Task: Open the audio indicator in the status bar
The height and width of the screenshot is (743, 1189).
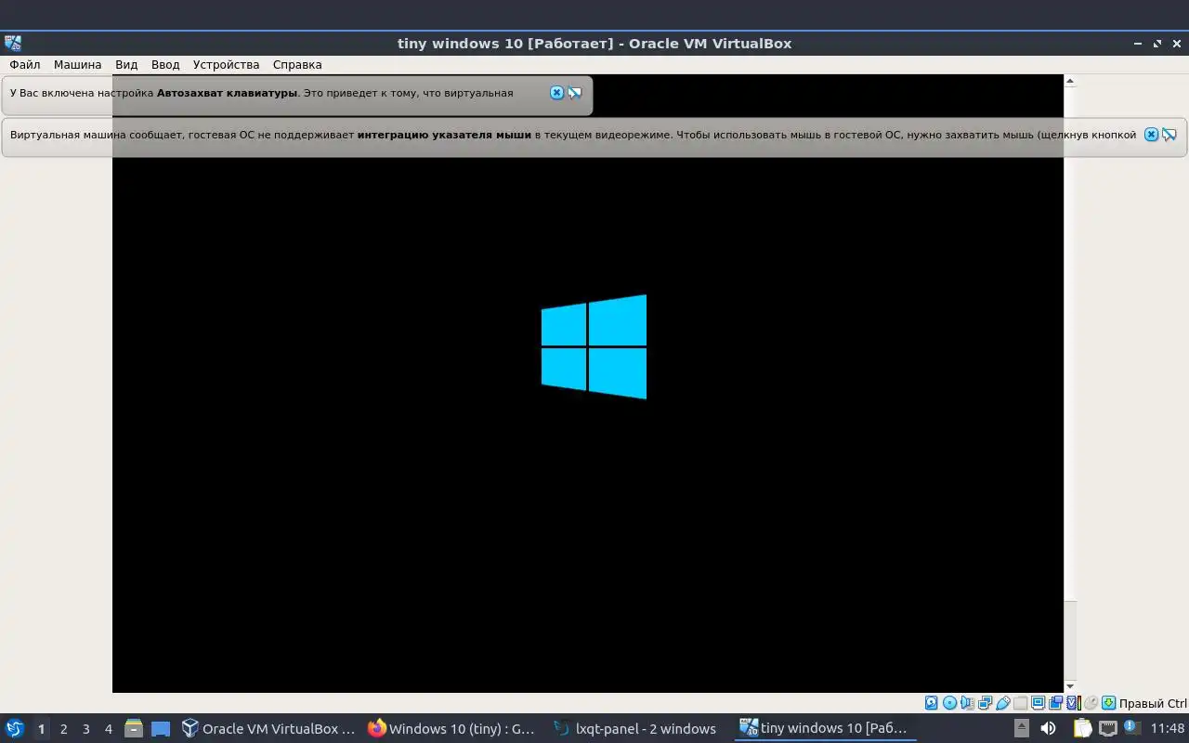Action: pos(967,703)
